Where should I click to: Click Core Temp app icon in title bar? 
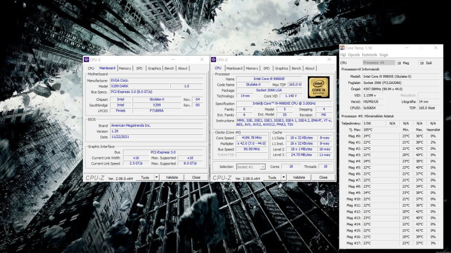(x=342, y=48)
